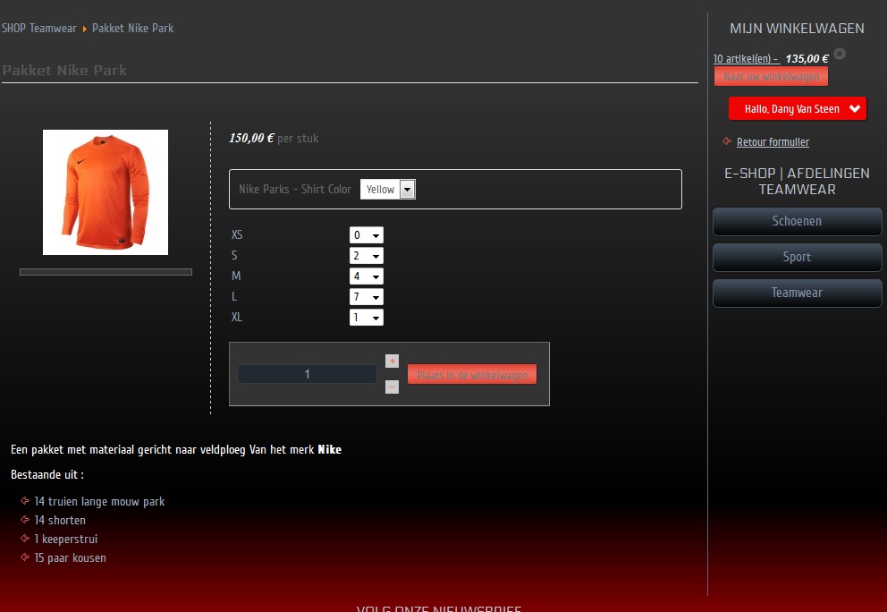Click the orange Nike shirt product image

pyautogui.click(x=106, y=192)
